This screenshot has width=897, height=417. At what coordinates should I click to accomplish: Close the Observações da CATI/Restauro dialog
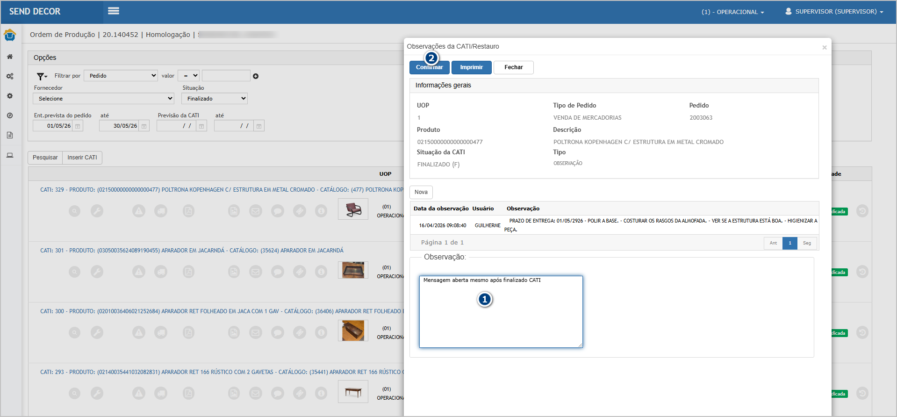[825, 47]
